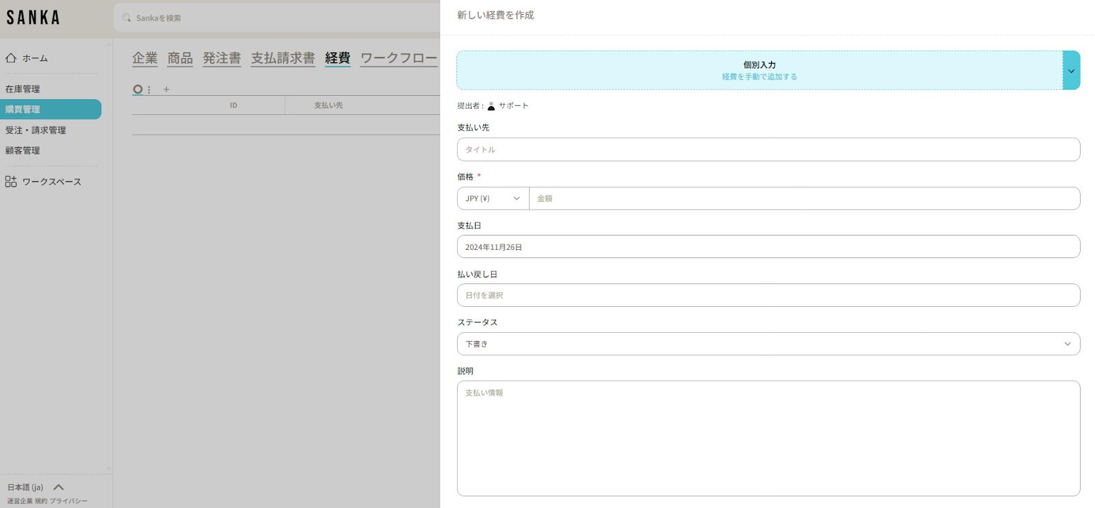Open the three-dot view options menu

[x=149, y=90]
